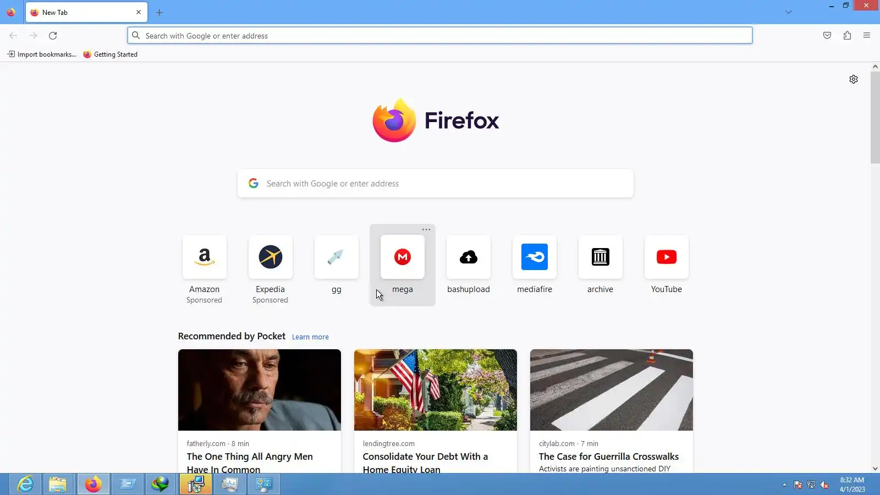Go back one page

13,36
